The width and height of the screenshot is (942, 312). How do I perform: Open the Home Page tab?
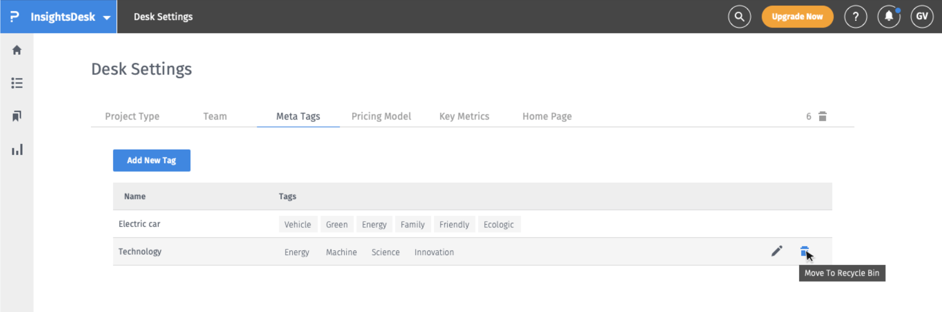[x=547, y=116]
